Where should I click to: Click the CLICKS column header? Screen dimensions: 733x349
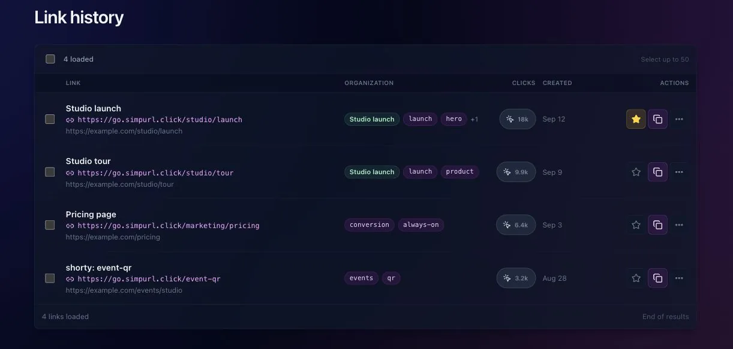tap(524, 83)
